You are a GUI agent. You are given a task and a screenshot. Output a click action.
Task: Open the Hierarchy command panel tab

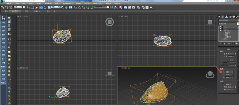pos(226,17)
